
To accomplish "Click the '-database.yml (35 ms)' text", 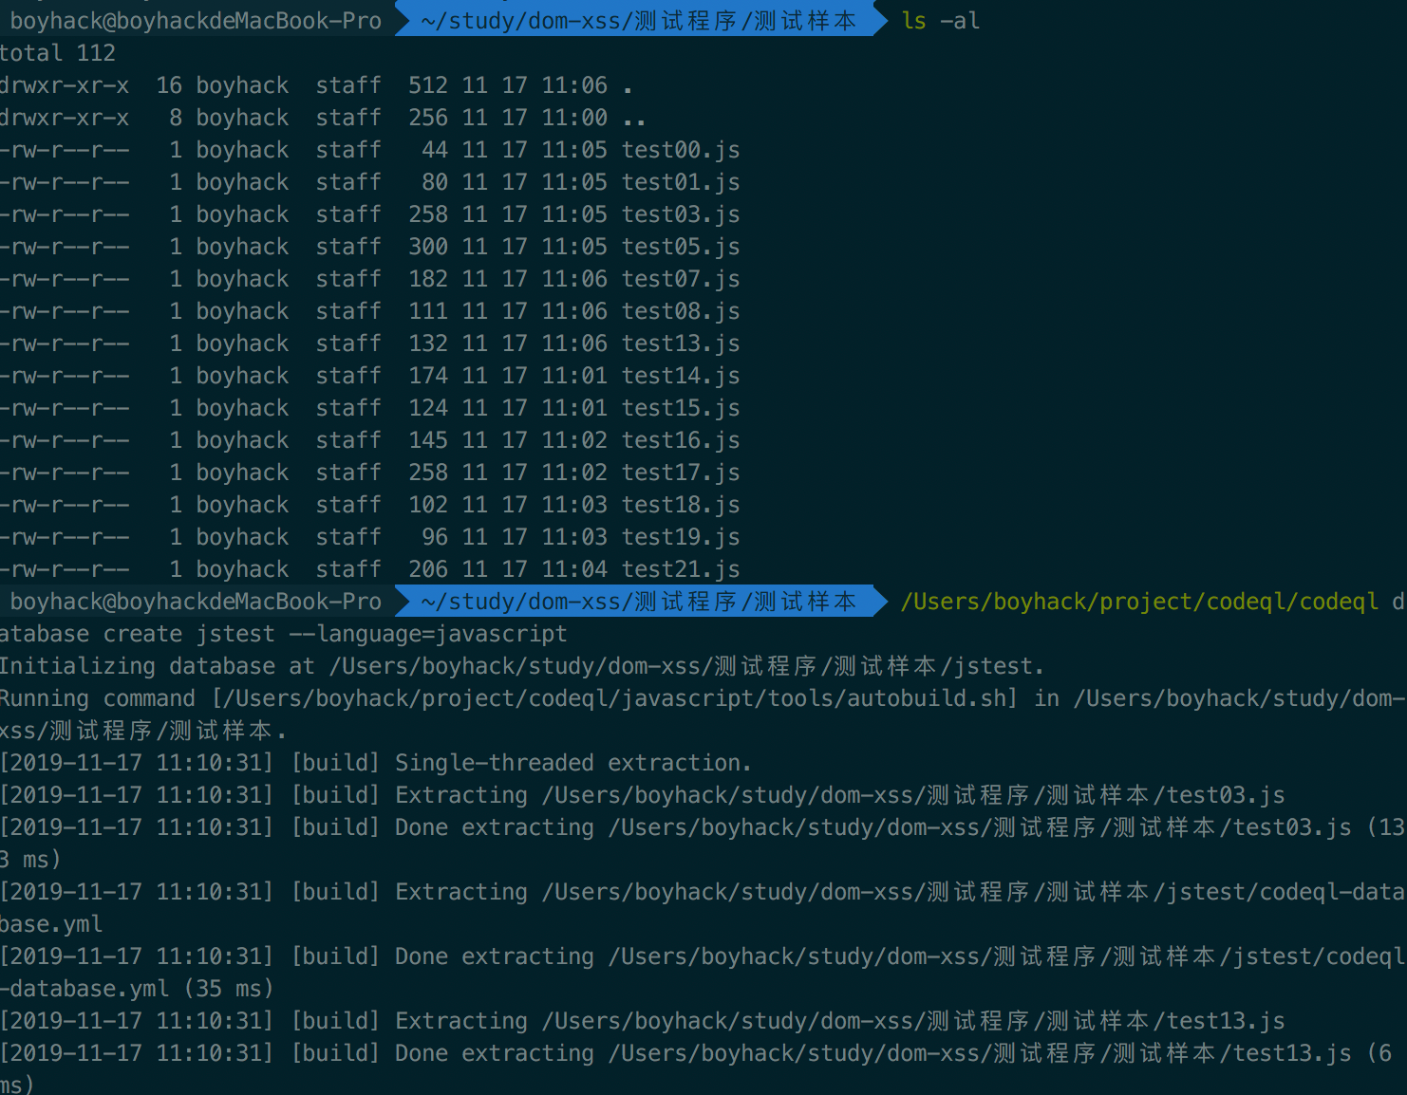I will (137, 989).
